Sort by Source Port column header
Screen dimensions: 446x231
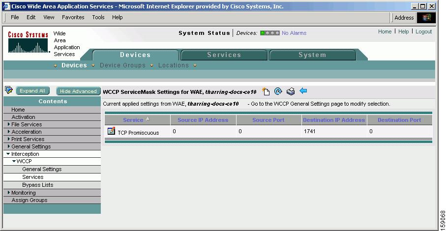click(268, 120)
